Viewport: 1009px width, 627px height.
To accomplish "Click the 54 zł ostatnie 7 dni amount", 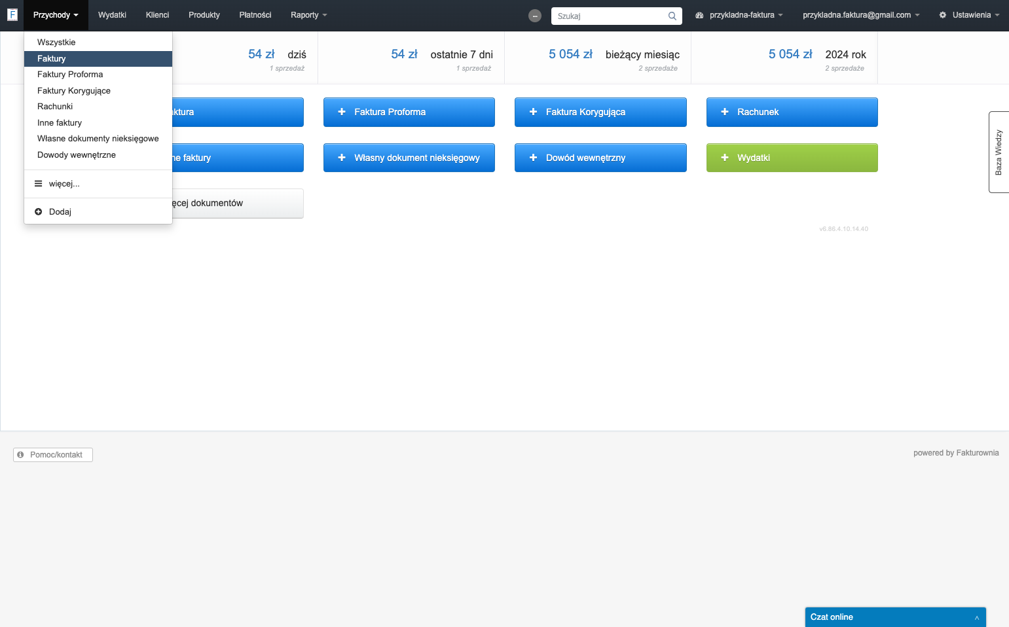I will point(404,54).
